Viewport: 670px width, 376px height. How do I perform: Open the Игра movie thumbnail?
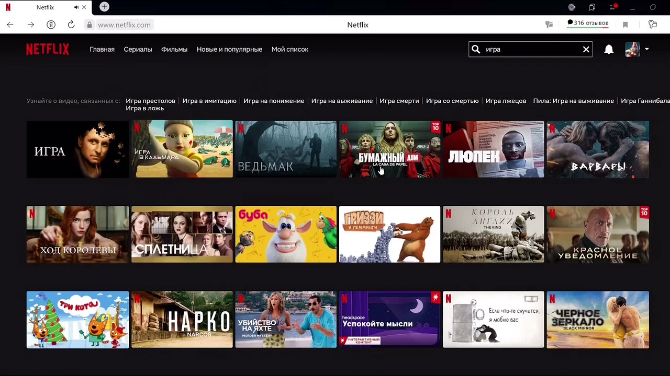[x=77, y=149]
